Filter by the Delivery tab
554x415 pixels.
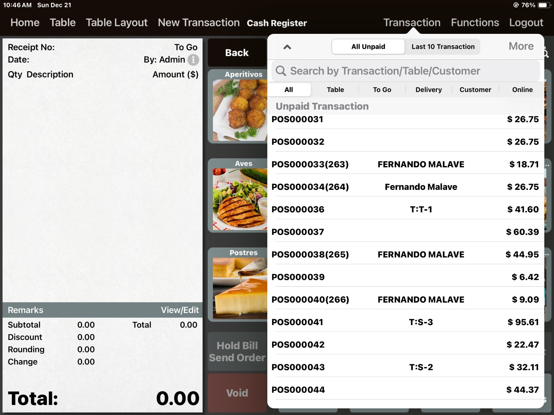(428, 90)
